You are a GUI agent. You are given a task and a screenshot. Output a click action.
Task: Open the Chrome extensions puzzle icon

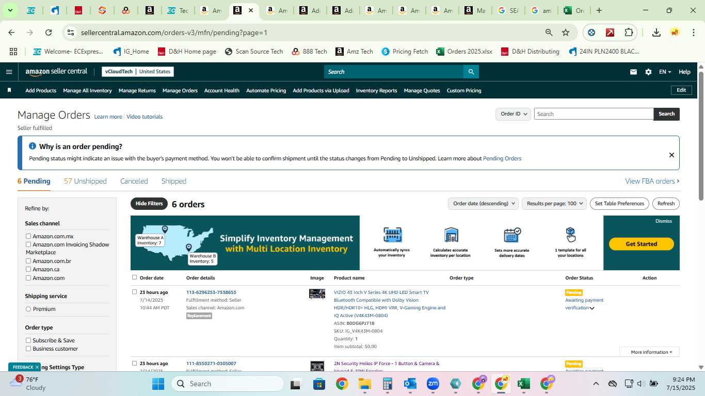[629, 32]
